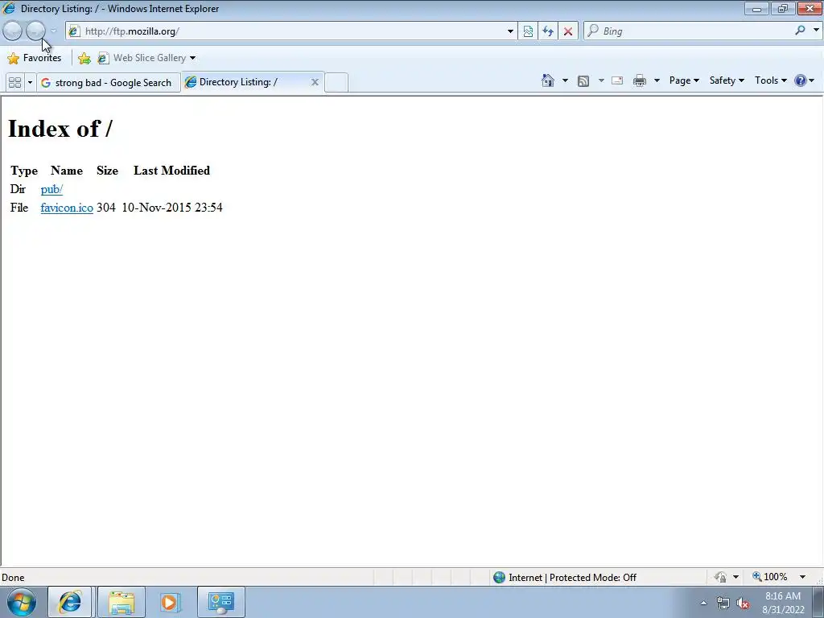Open the Help question mark menu
This screenshot has width=824, height=618.
point(804,80)
